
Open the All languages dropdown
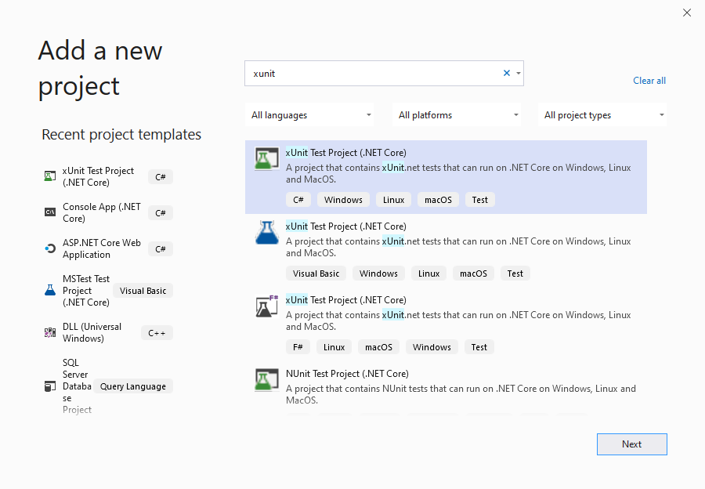coord(309,115)
